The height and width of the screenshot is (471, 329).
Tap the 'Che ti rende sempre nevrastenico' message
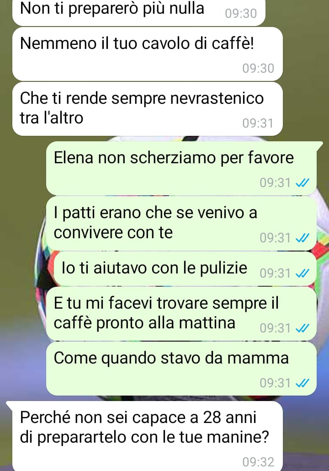[148, 109]
